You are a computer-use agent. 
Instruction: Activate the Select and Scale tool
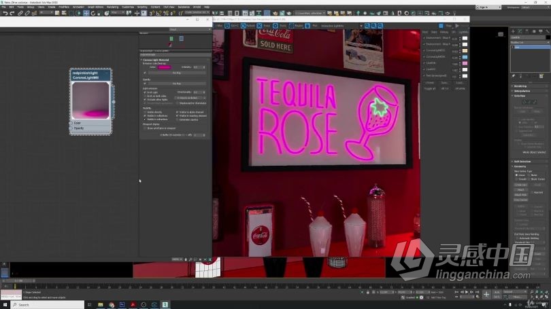coord(100,14)
